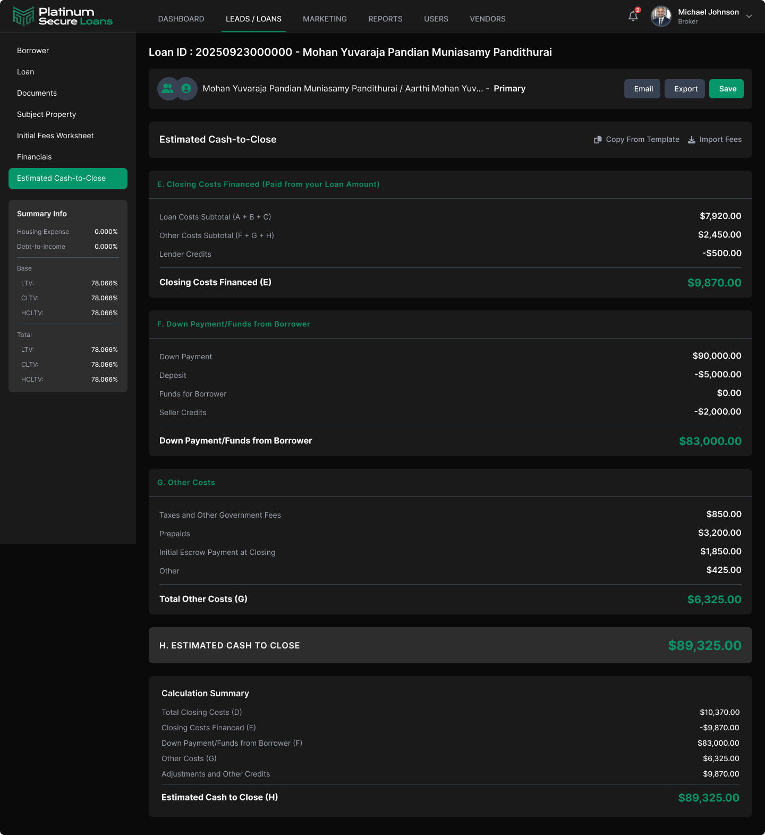Click the Copy From Template link
This screenshot has height=835, width=765.
click(x=636, y=140)
